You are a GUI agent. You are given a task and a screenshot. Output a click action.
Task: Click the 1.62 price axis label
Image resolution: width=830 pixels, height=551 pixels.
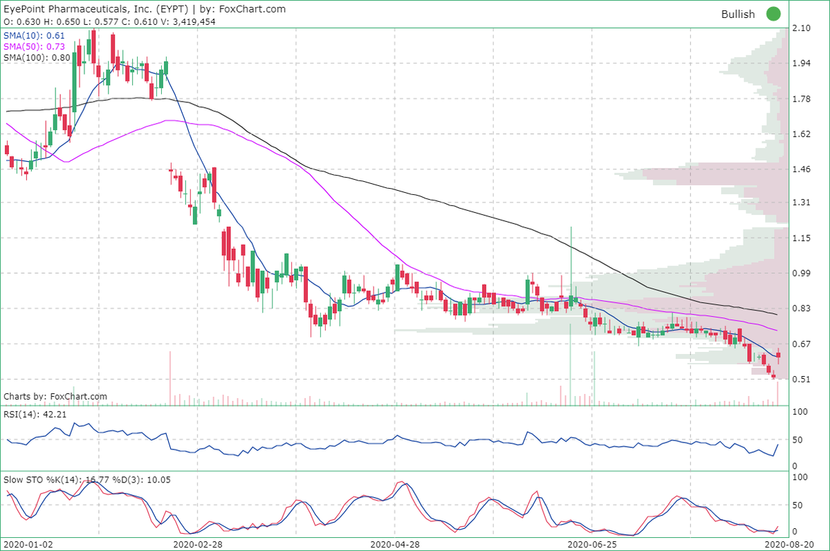coord(802,133)
